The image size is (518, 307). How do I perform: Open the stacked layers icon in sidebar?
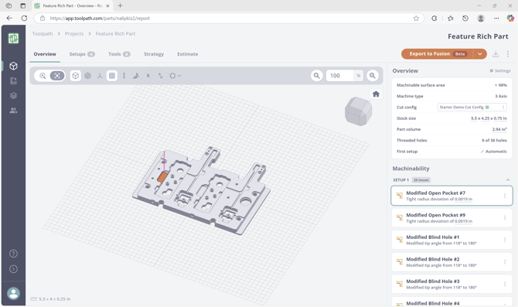tap(13, 96)
